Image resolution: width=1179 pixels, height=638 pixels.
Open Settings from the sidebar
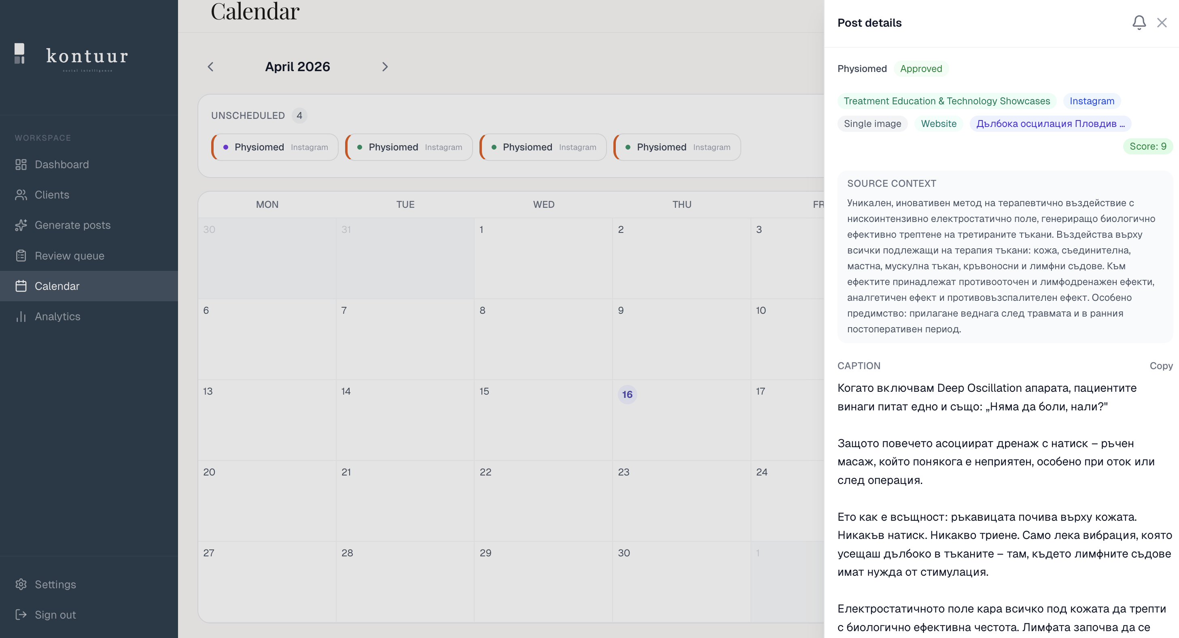pos(89,585)
